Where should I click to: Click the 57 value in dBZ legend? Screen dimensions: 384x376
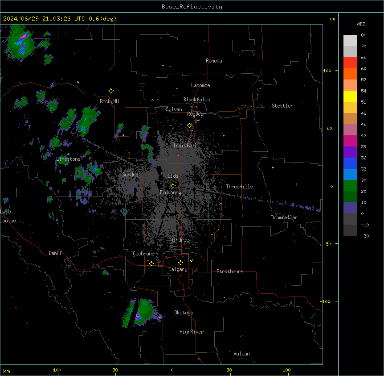click(x=364, y=80)
